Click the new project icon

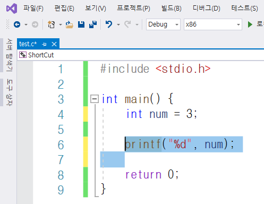(51, 24)
